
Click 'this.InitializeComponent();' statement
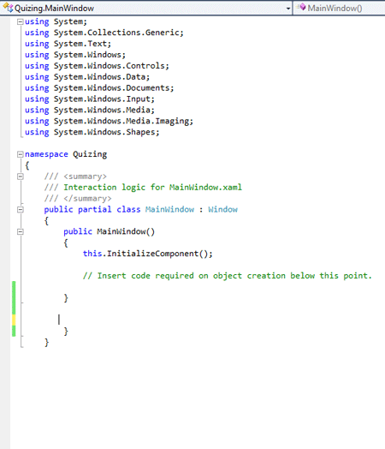coord(147,254)
